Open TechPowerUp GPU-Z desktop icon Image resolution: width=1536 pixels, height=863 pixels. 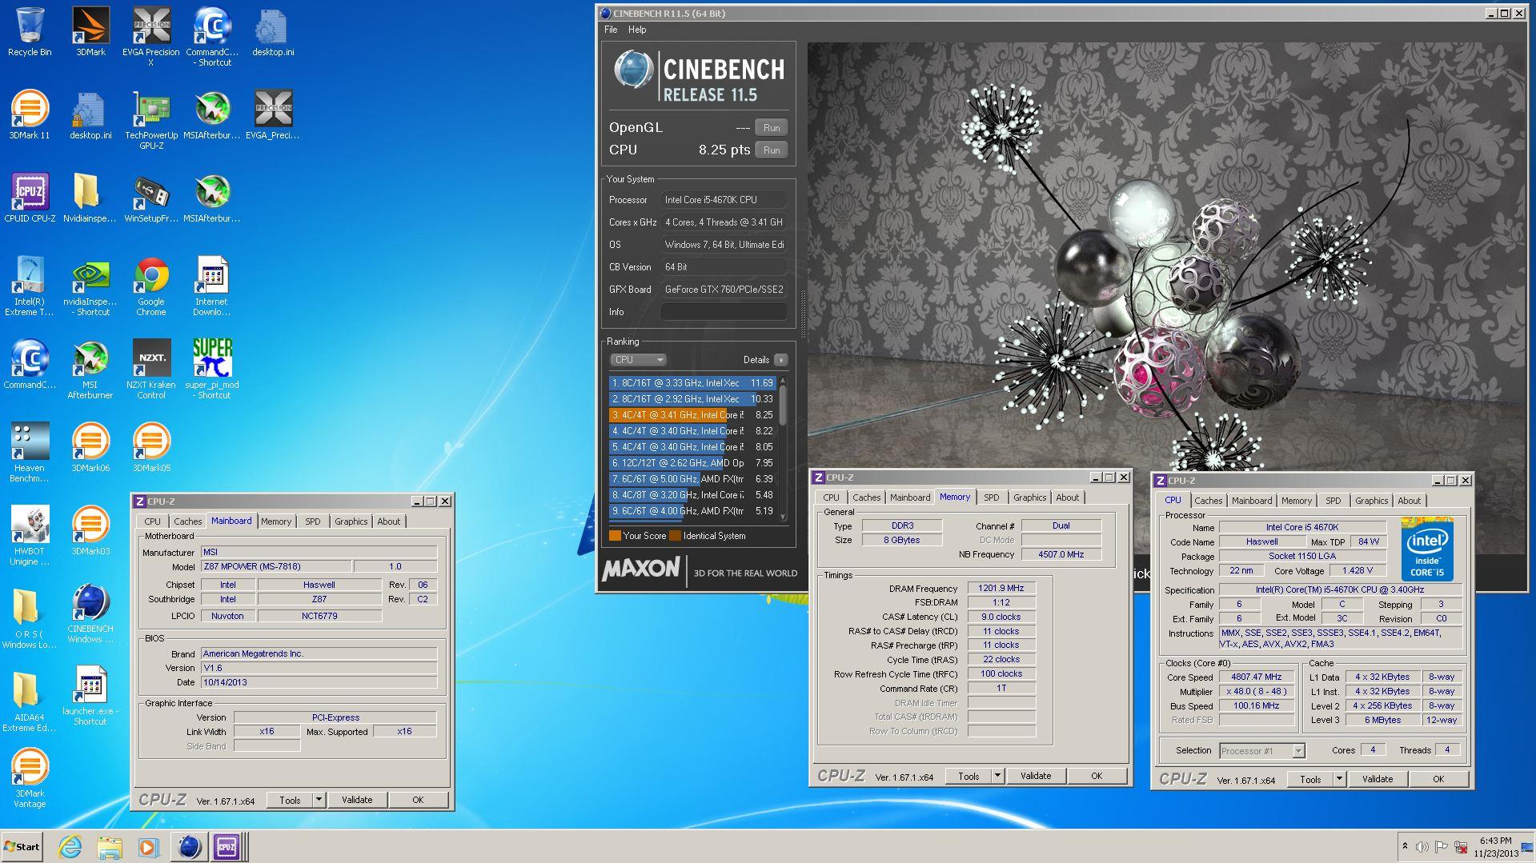(151, 120)
